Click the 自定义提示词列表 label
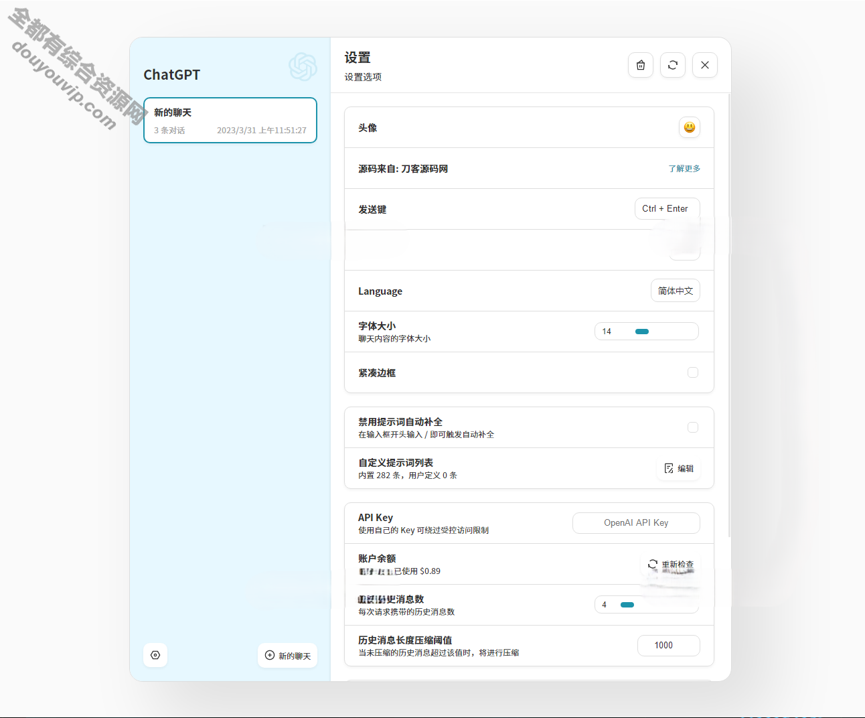Image resolution: width=865 pixels, height=718 pixels. (396, 463)
